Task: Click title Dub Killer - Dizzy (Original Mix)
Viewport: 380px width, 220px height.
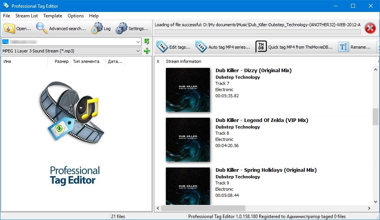Action: [253, 71]
